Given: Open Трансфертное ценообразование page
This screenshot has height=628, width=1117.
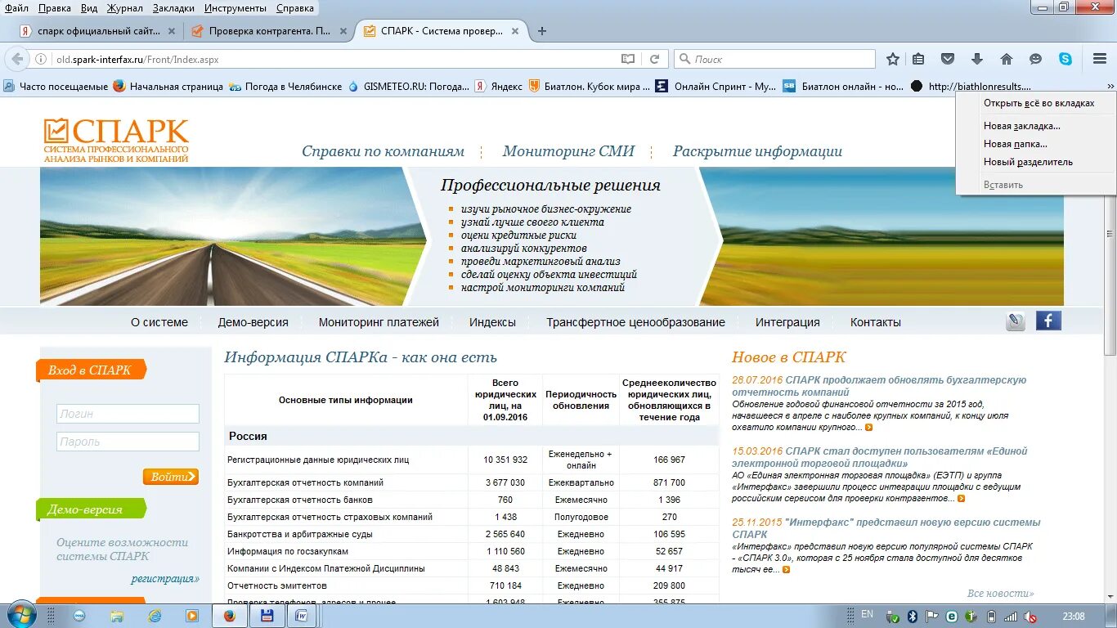Looking at the screenshot, I should pos(635,322).
